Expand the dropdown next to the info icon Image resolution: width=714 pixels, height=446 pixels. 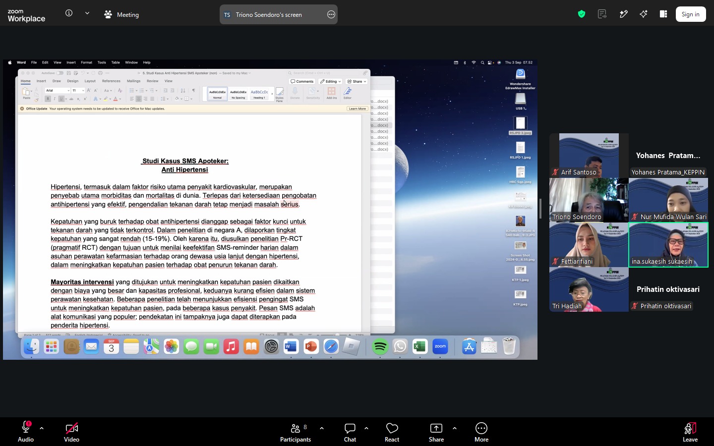pos(87,13)
